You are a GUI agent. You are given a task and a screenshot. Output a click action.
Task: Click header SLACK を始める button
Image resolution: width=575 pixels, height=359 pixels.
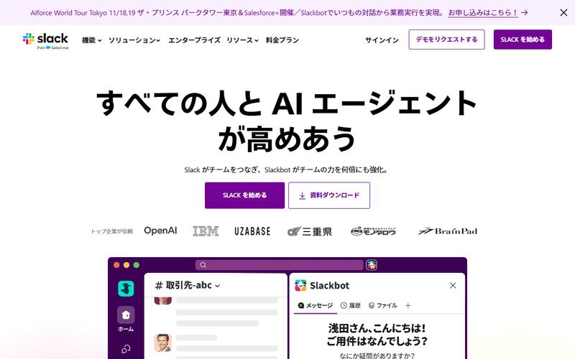[x=523, y=39]
